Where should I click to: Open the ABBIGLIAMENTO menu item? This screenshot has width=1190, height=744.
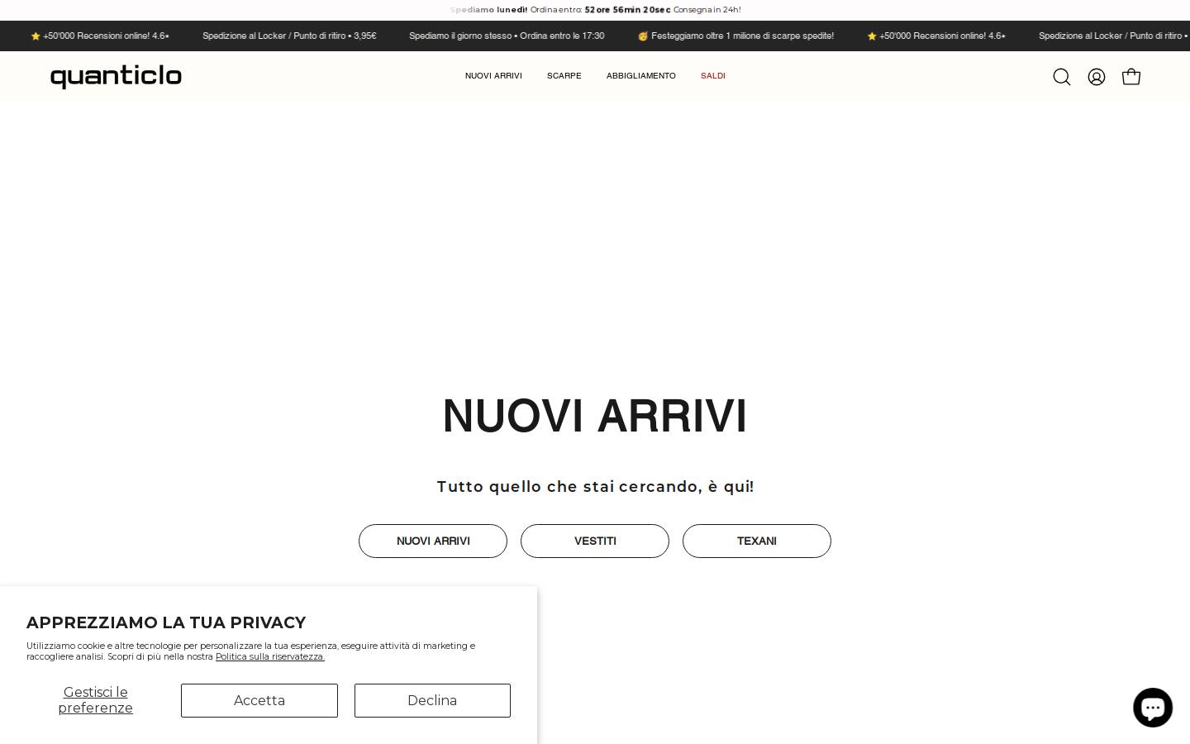pos(641,76)
